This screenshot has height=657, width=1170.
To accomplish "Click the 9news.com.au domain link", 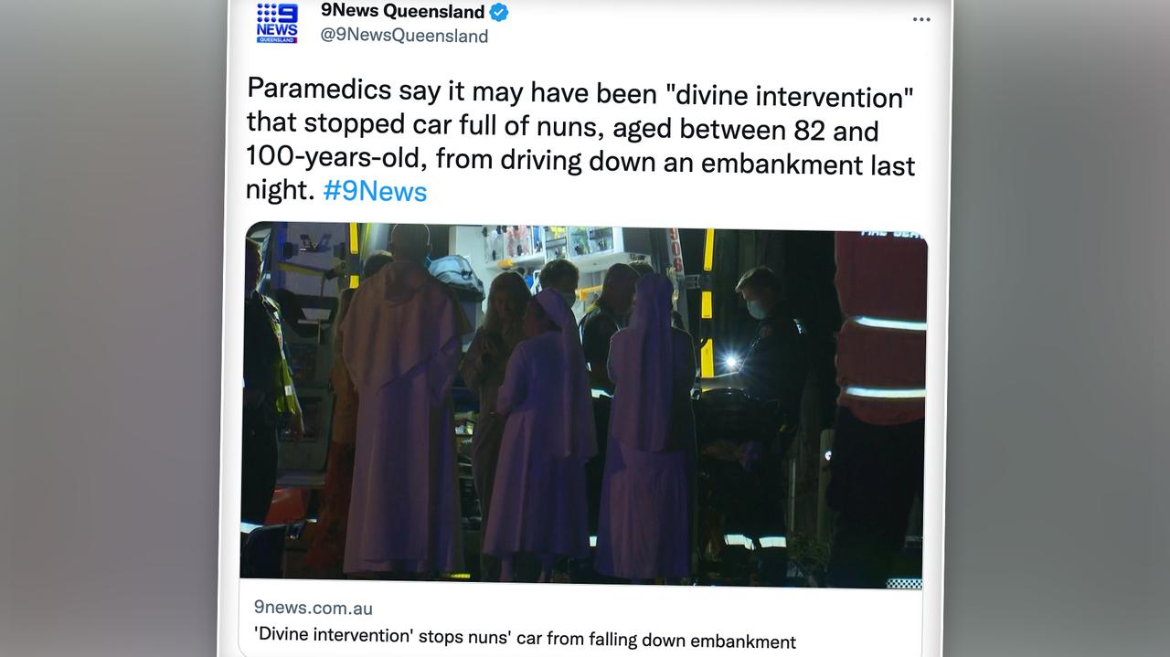I will (313, 608).
